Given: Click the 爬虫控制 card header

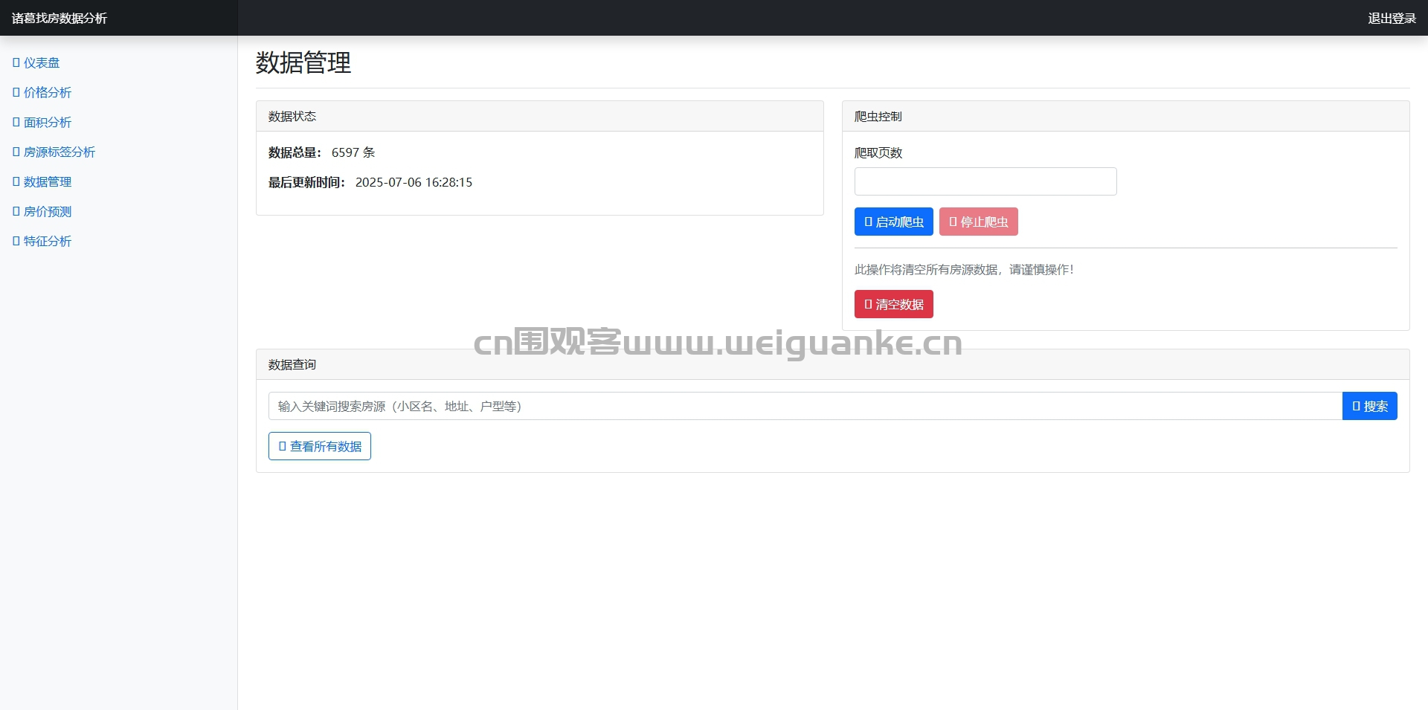Looking at the screenshot, I should click(x=1125, y=116).
